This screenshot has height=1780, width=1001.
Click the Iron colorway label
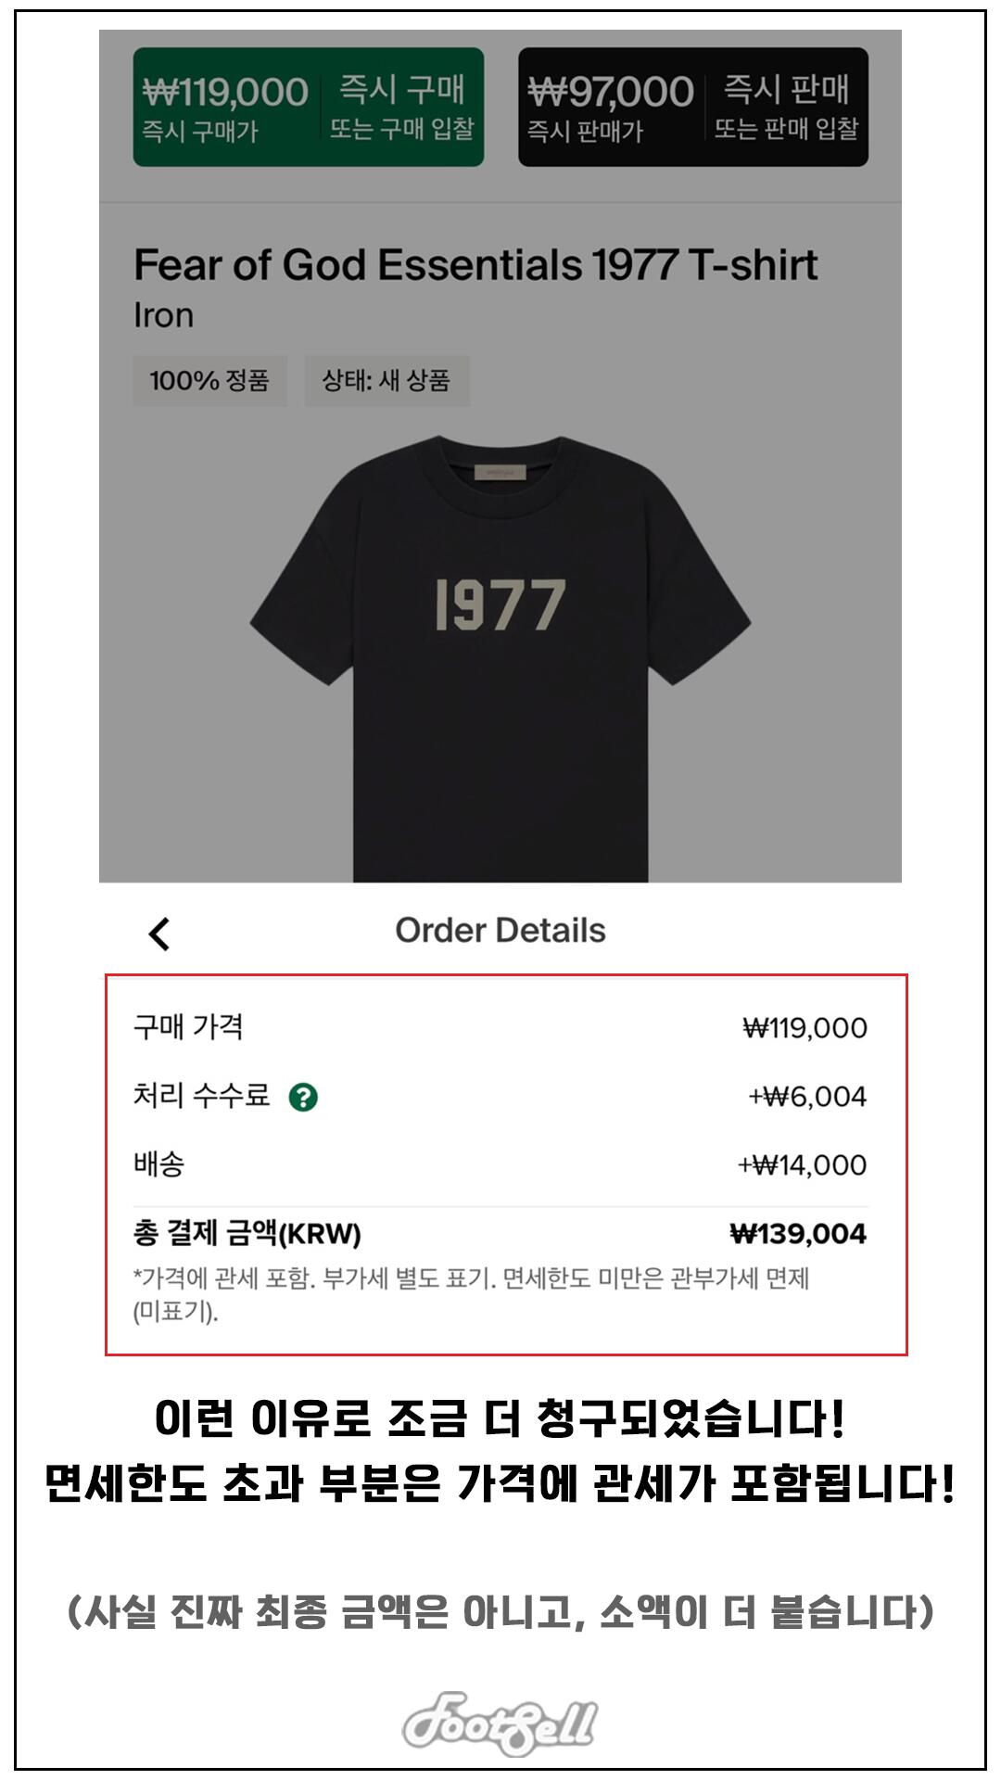164,316
